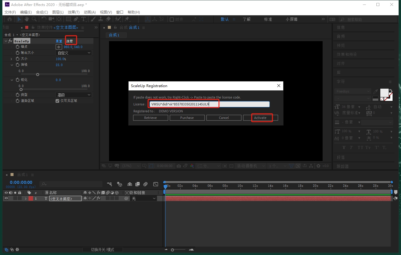Open the 输出大小 dropdown set to 自定义
The image size is (401, 255).
[74, 53]
